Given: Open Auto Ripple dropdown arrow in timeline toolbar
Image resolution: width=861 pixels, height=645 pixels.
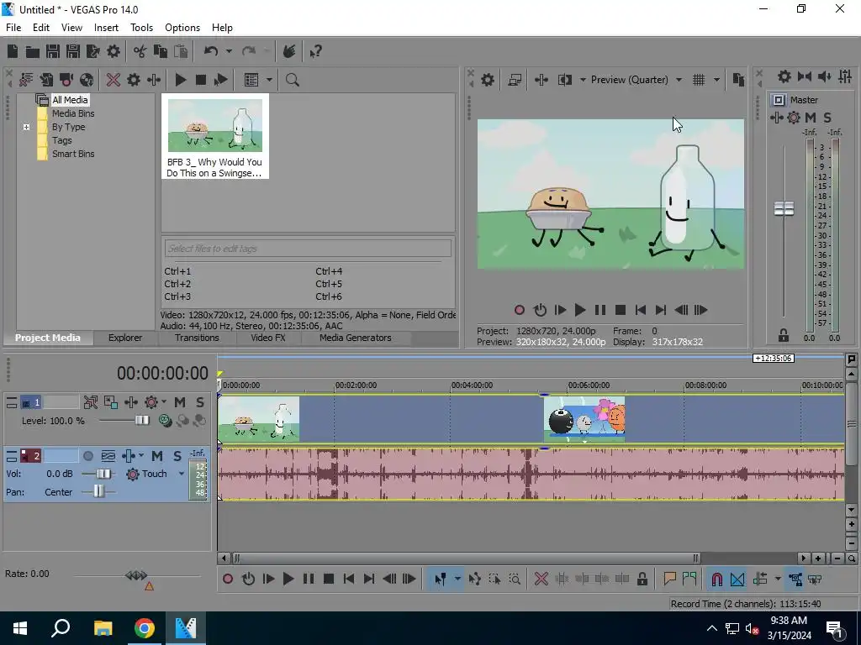Looking at the screenshot, I should click(777, 579).
